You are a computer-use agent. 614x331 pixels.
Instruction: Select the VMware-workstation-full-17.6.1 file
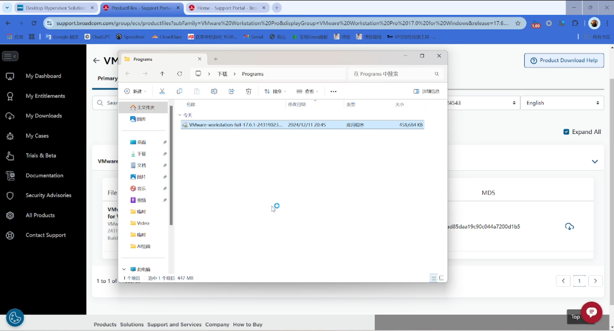(302, 125)
